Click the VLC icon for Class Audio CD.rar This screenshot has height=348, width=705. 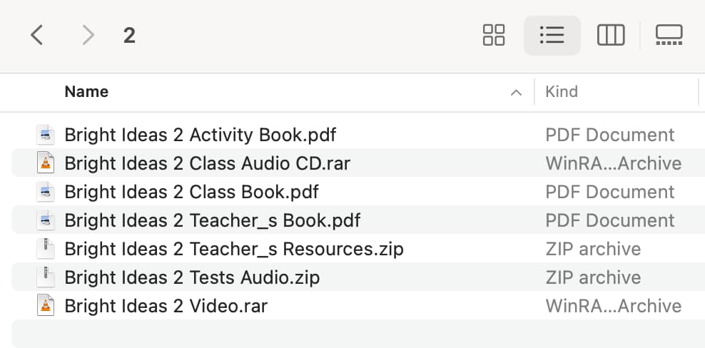[x=46, y=163]
